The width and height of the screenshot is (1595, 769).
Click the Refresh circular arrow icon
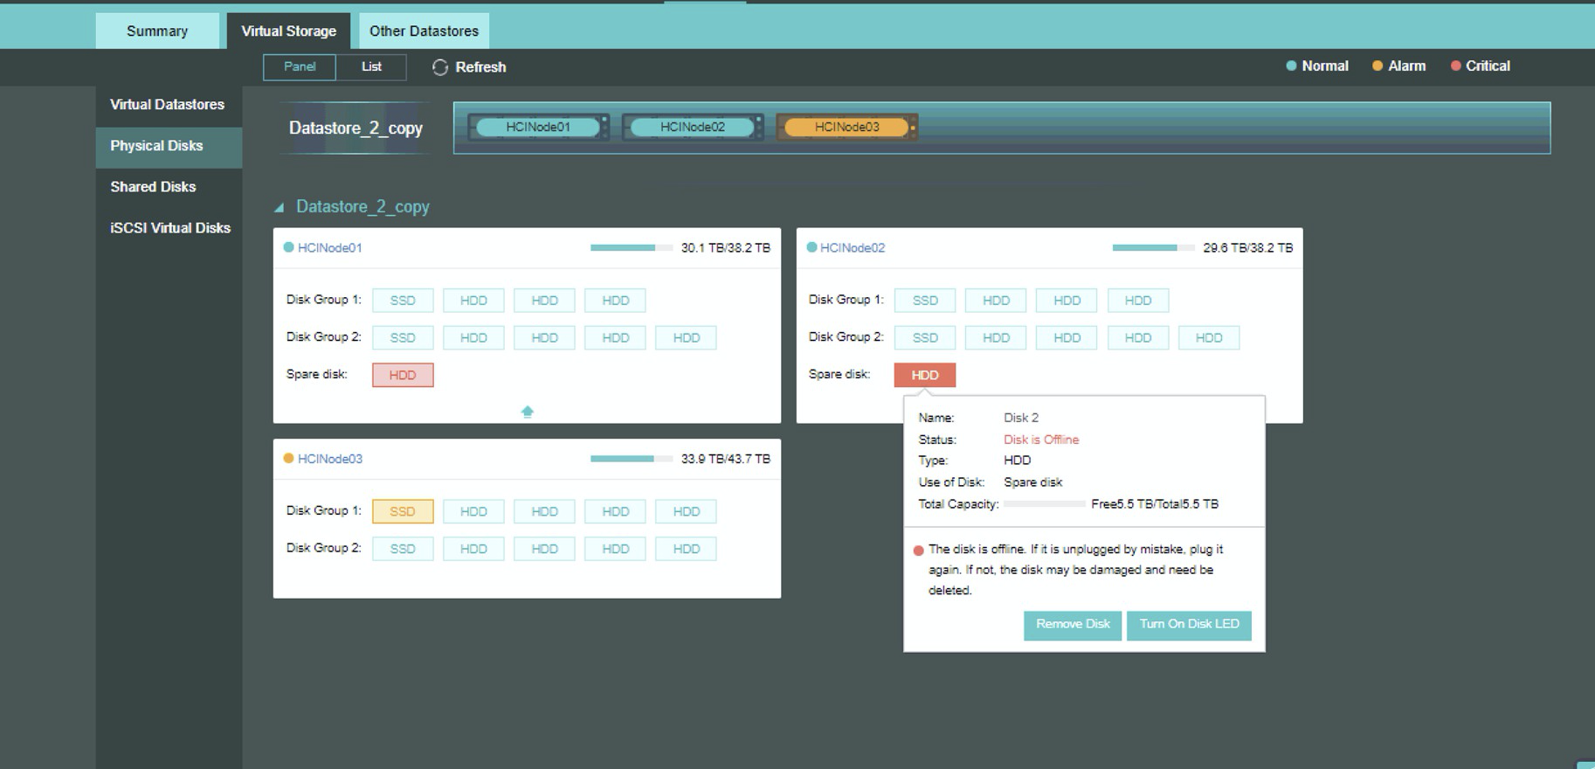[440, 67]
